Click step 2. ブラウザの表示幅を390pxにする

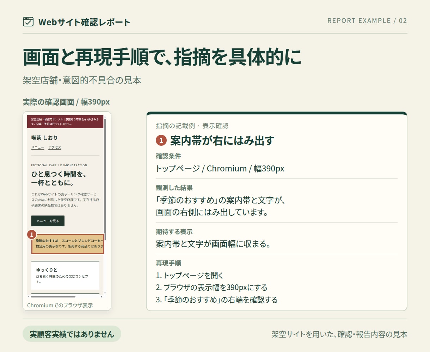click(211, 287)
